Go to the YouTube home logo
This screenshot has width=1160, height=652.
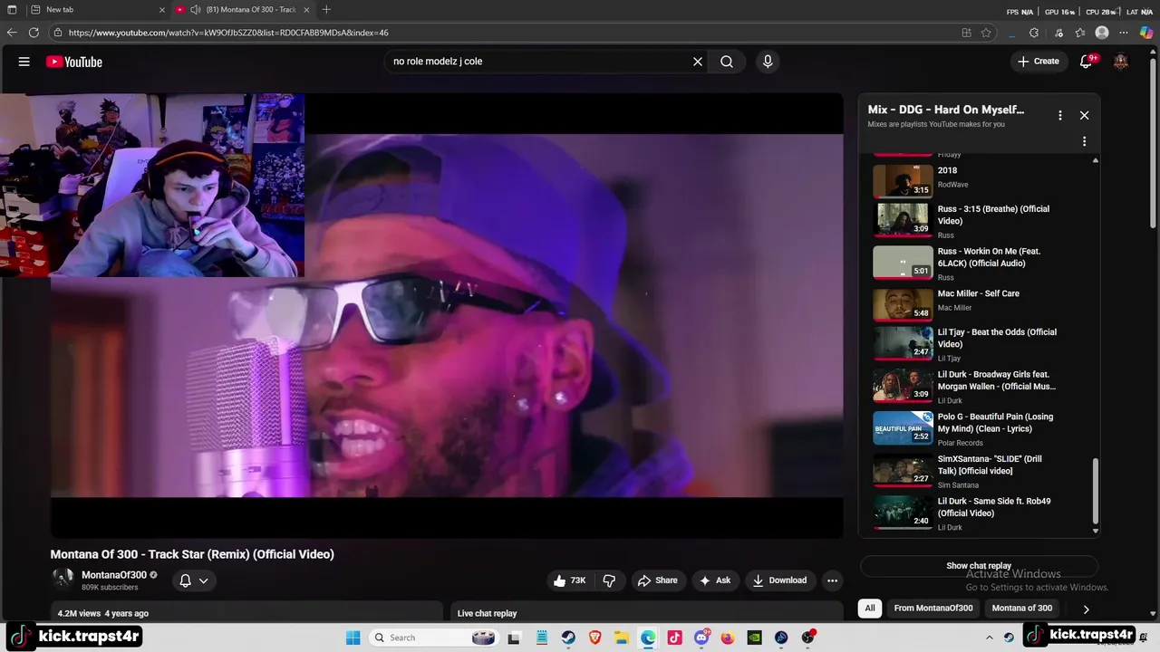click(74, 62)
